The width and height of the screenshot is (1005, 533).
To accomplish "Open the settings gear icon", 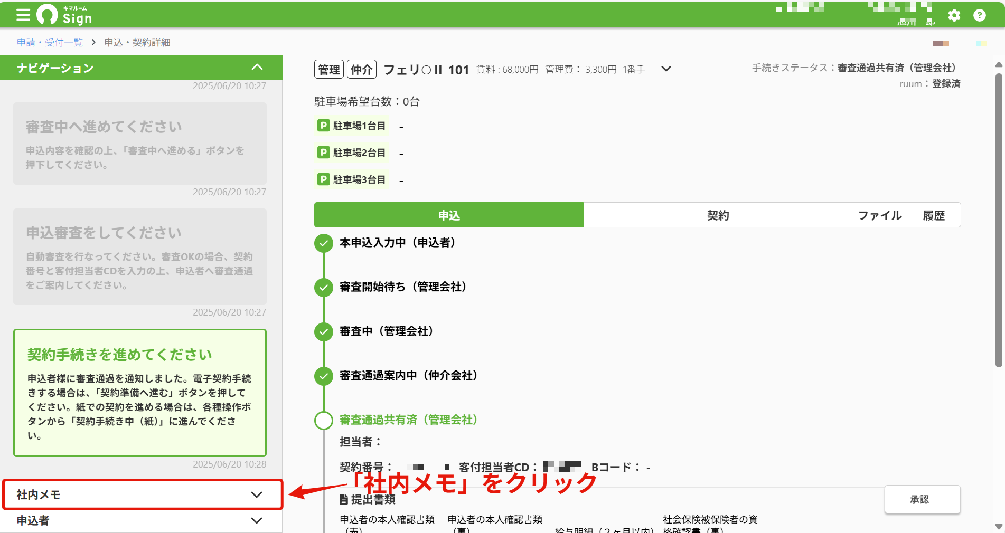I will (x=954, y=15).
